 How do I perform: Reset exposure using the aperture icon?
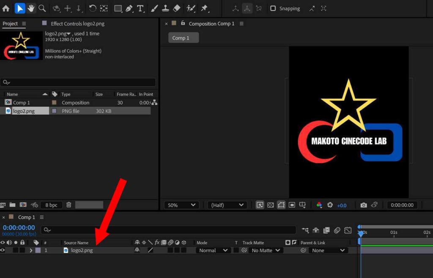pyautogui.click(x=330, y=205)
